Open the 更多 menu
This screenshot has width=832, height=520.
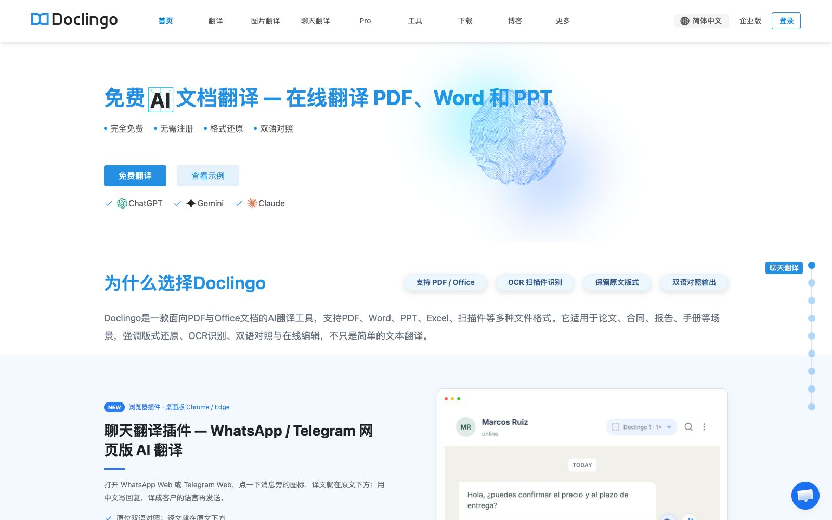[563, 21]
